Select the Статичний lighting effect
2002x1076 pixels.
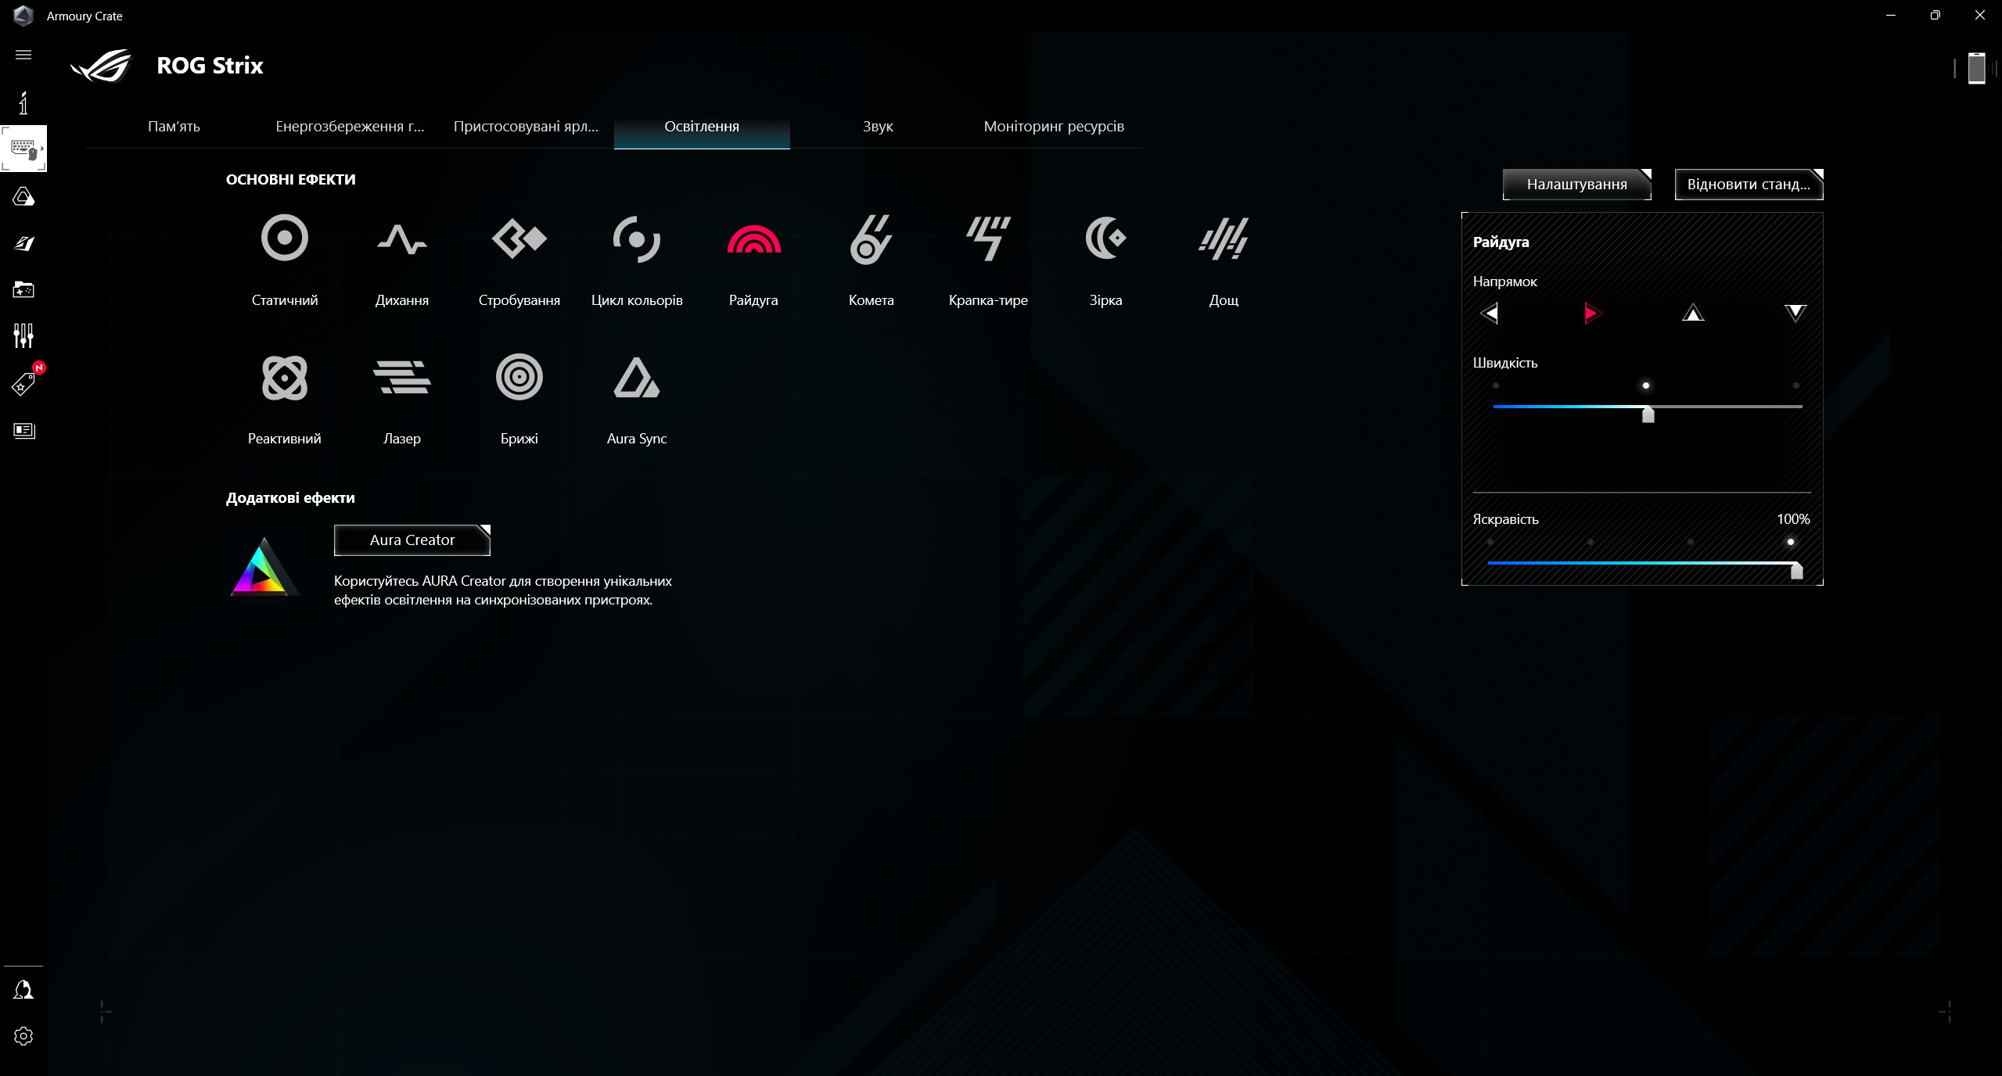[x=284, y=239]
